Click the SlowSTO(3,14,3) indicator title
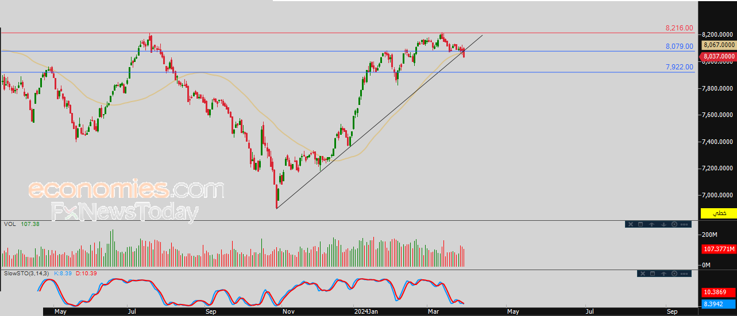The height and width of the screenshot is (316, 737). coord(27,273)
